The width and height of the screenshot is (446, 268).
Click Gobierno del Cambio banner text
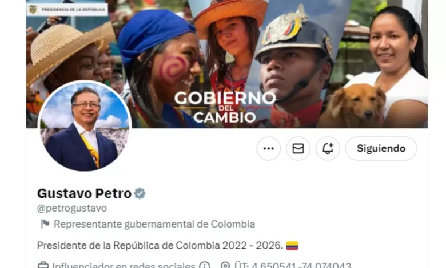click(x=225, y=107)
